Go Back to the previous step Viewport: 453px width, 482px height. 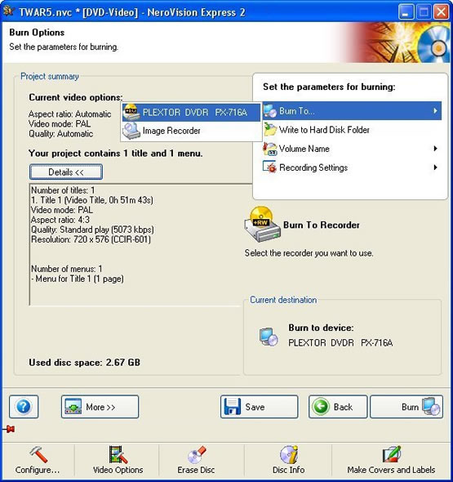(x=338, y=407)
